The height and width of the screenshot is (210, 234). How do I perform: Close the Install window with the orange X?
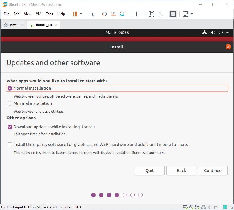(228, 47)
